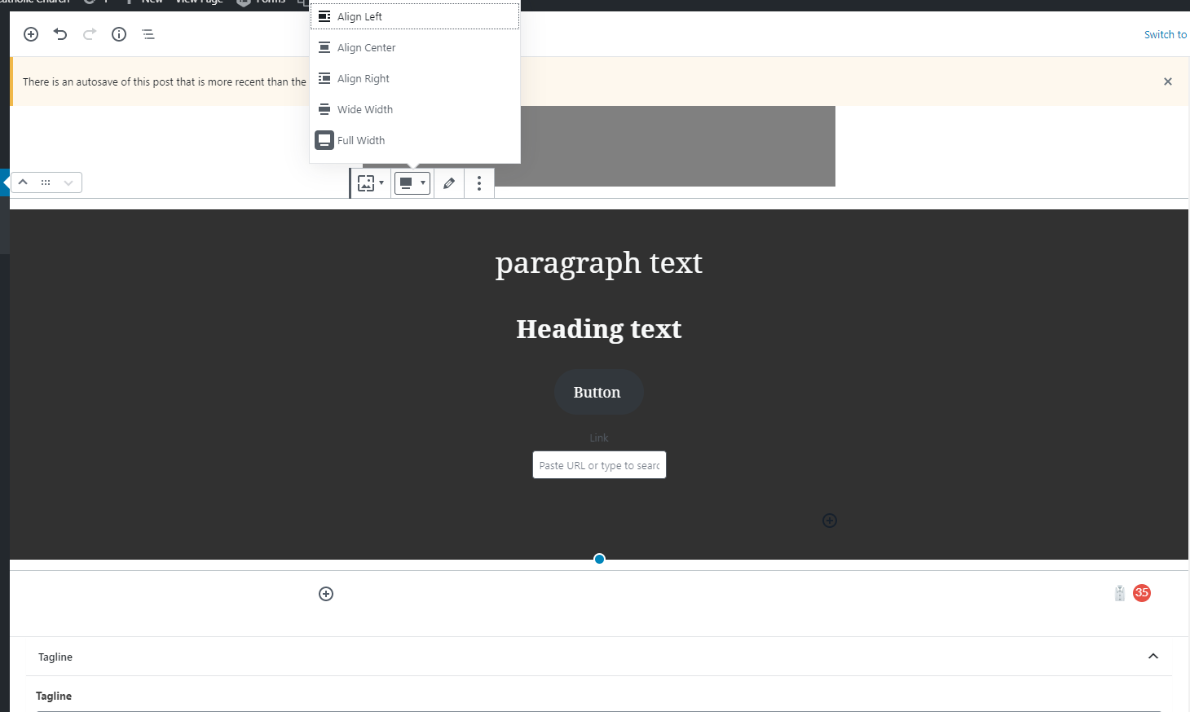Open the change block type dropdown
The height and width of the screenshot is (712, 1190).
click(x=370, y=183)
